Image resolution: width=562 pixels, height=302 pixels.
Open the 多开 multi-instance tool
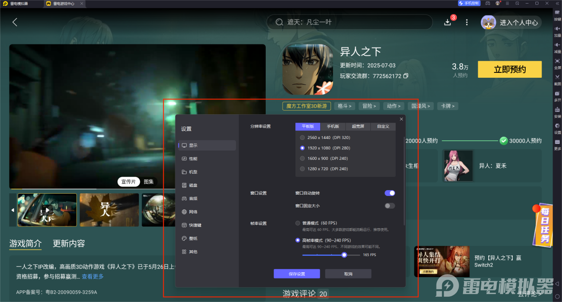pos(558,96)
